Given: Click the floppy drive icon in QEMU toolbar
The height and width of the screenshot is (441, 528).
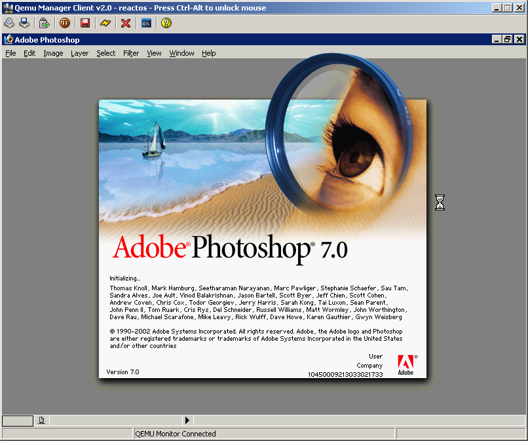Looking at the screenshot, I should pyautogui.click(x=24, y=23).
